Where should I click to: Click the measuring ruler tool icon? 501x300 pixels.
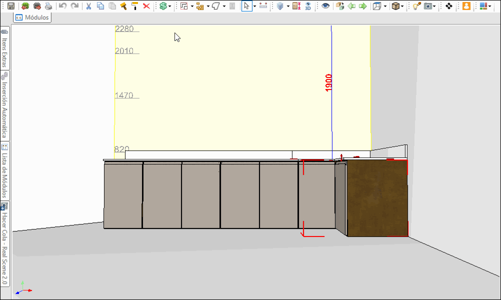pos(263,6)
